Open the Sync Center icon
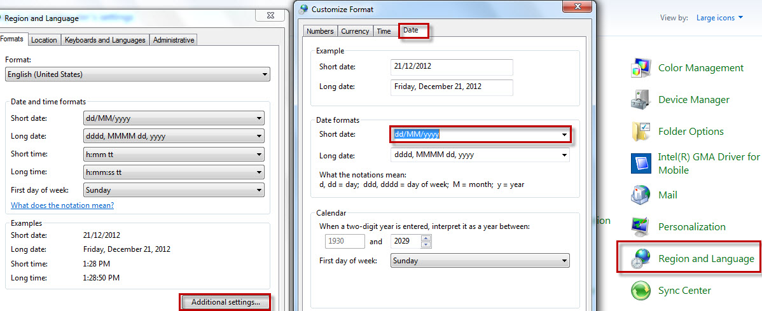Screen dimensions: 762x311 pyautogui.click(x=641, y=290)
